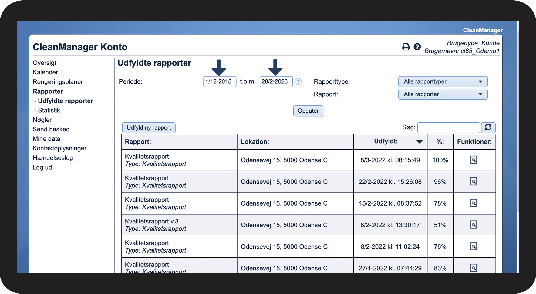
Task: Click the start date field 1/12-2015
Action: 220,81
